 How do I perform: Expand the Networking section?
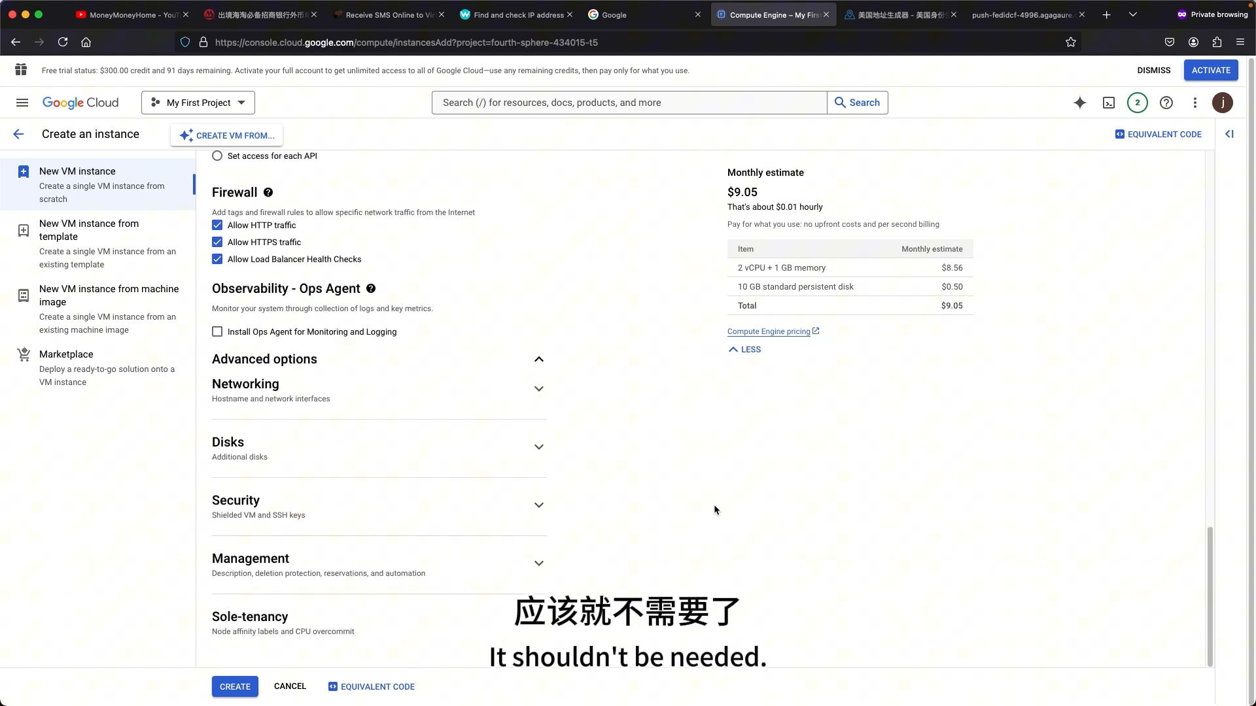379,390
